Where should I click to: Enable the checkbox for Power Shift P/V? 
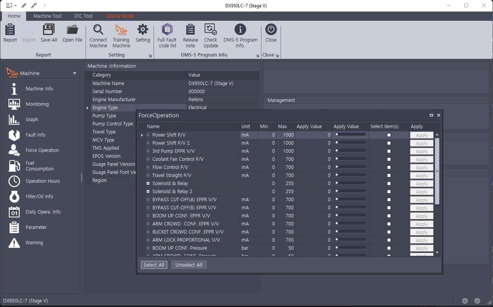click(x=389, y=135)
